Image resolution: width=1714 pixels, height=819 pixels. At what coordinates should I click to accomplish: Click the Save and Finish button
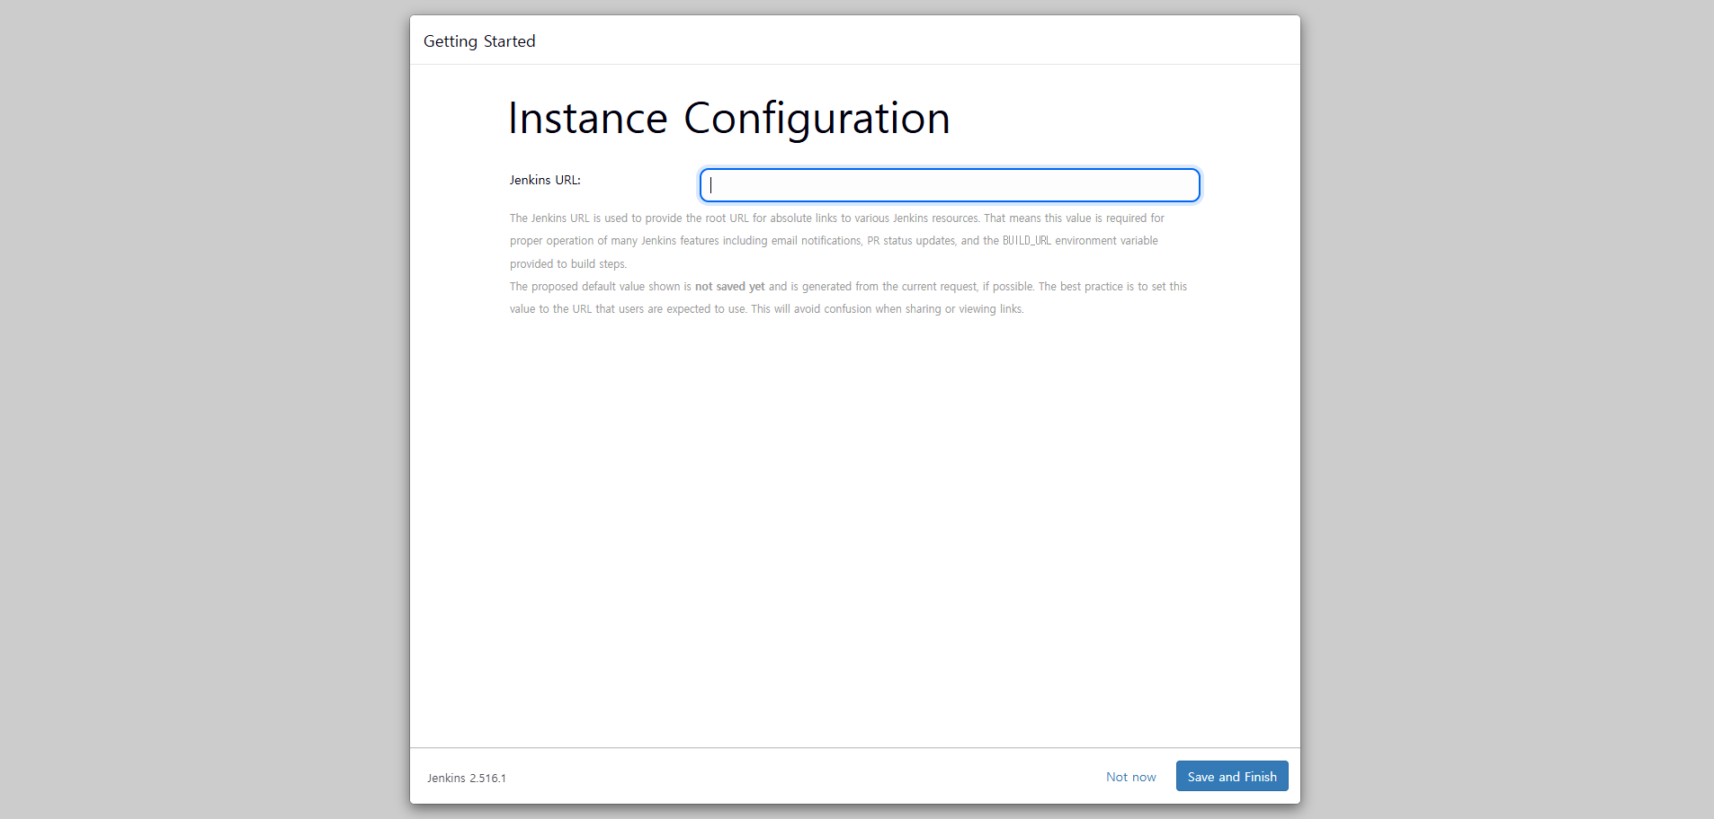click(1232, 777)
